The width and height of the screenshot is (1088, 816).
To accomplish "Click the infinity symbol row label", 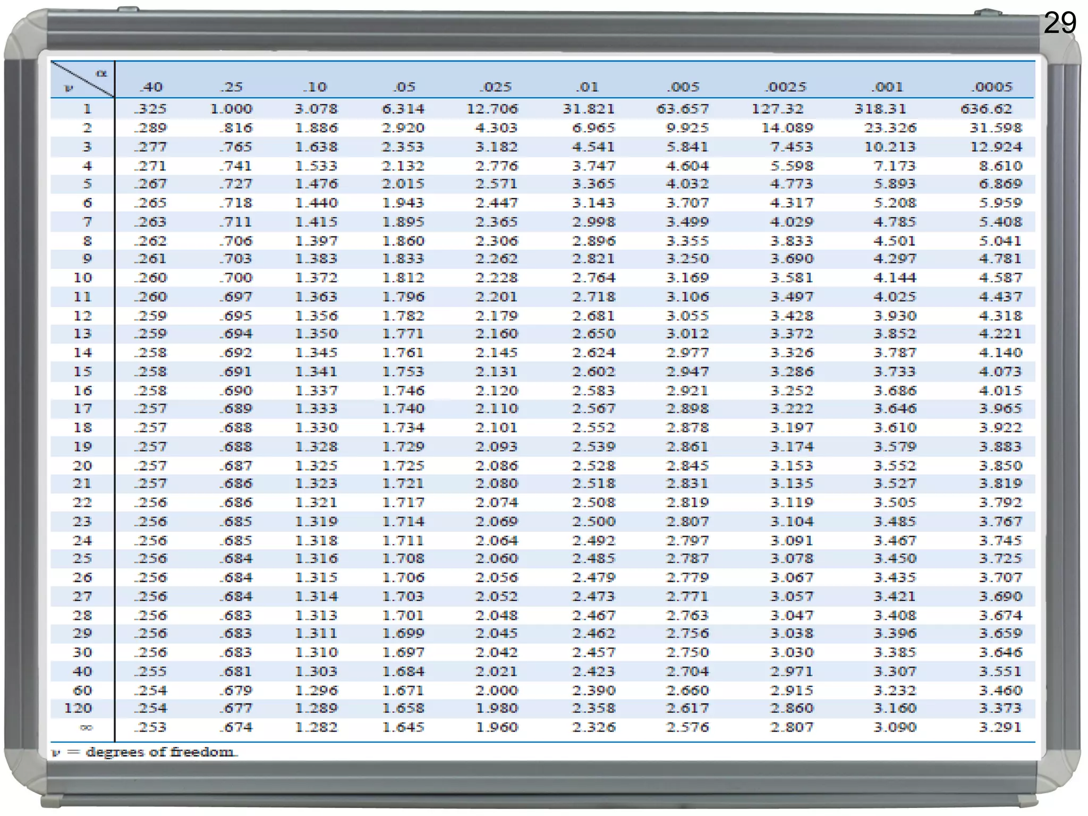I will (86, 727).
